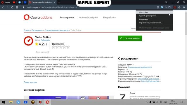Open the blue camera app in taskbar

coord(25,102)
